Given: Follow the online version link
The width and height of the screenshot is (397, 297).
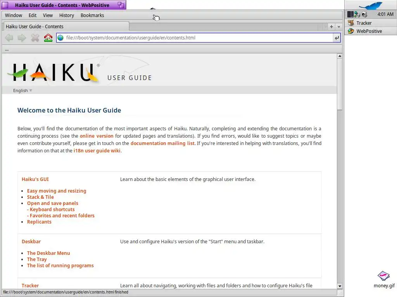Looking at the screenshot, I should pos(97,136).
